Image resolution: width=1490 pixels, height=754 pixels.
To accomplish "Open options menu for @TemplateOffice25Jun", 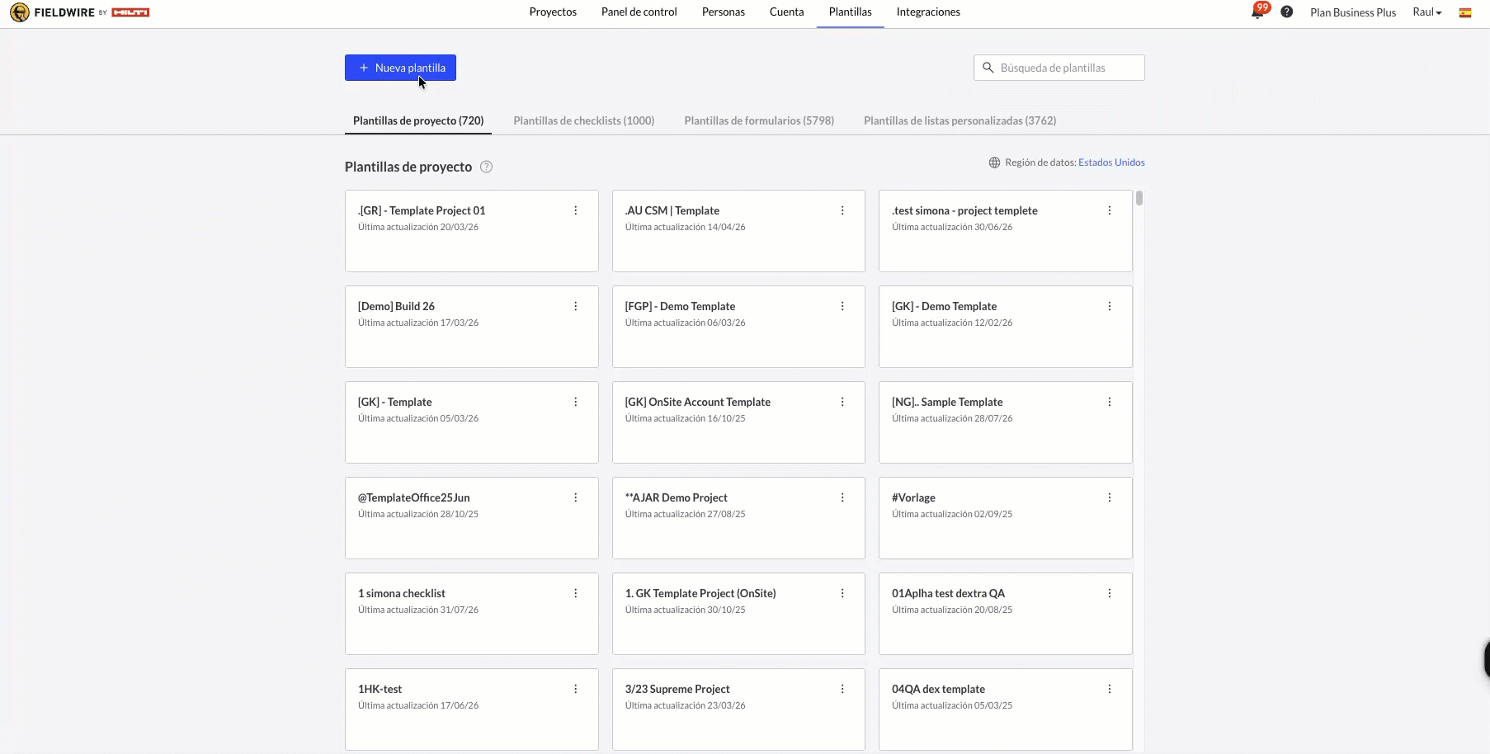I will point(576,497).
